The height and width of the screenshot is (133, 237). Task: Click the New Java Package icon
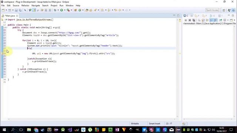click(75, 10)
